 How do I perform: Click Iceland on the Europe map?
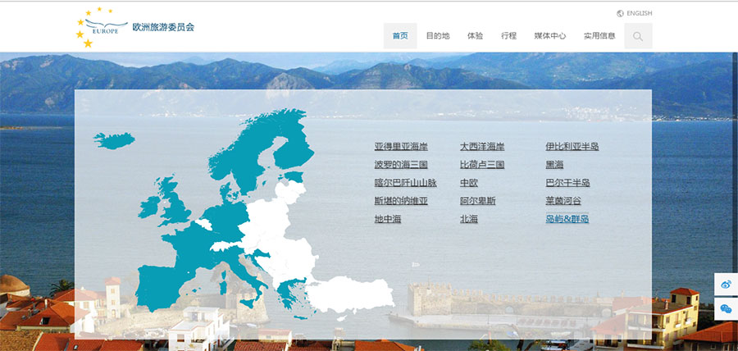113,139
